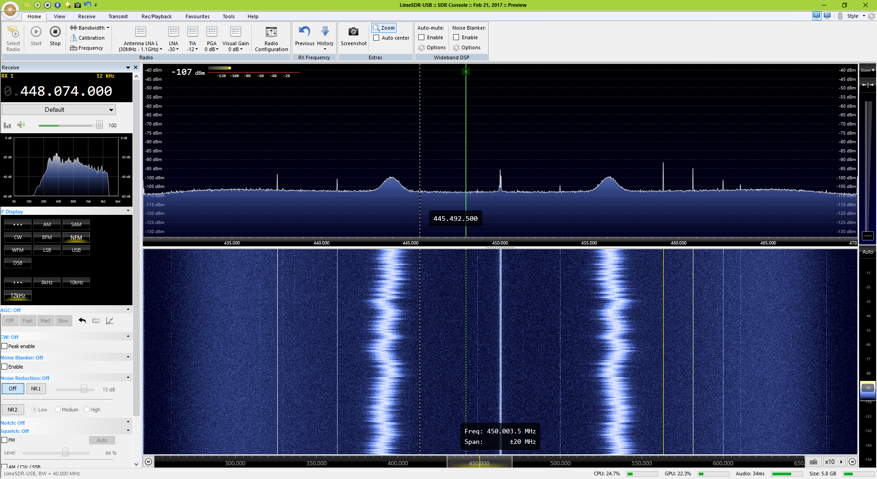This screenshot has width=877, height=479.
Task: Select NR1 noise reduction button
Action: coord(36,389)
